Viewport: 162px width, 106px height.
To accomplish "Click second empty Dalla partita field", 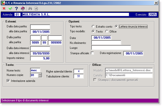I will pyautogui.click(x=44, y=38).
